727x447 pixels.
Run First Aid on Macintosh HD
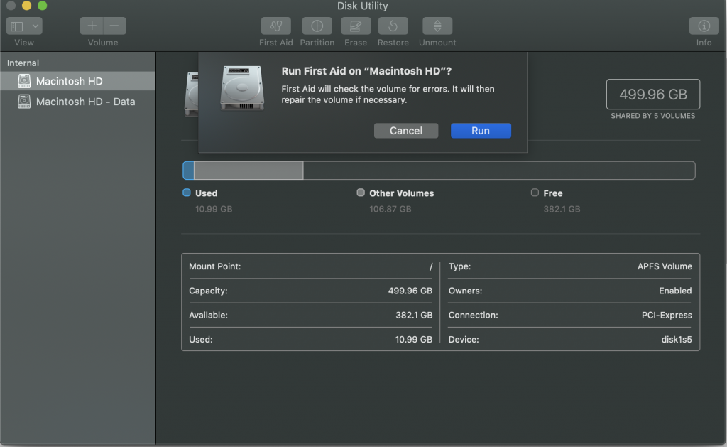click(x=481, y=131)
